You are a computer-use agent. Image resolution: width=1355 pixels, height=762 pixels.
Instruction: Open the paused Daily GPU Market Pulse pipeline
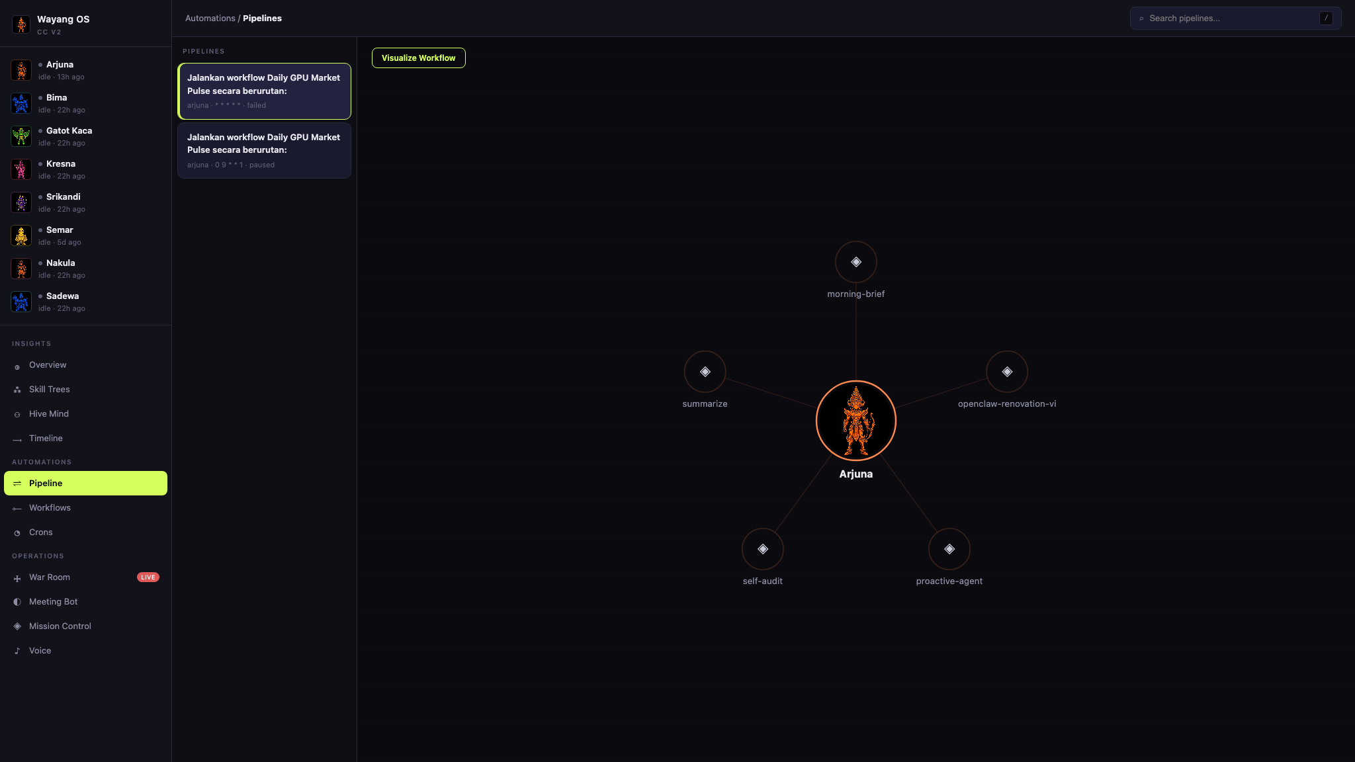coord(264,151)
